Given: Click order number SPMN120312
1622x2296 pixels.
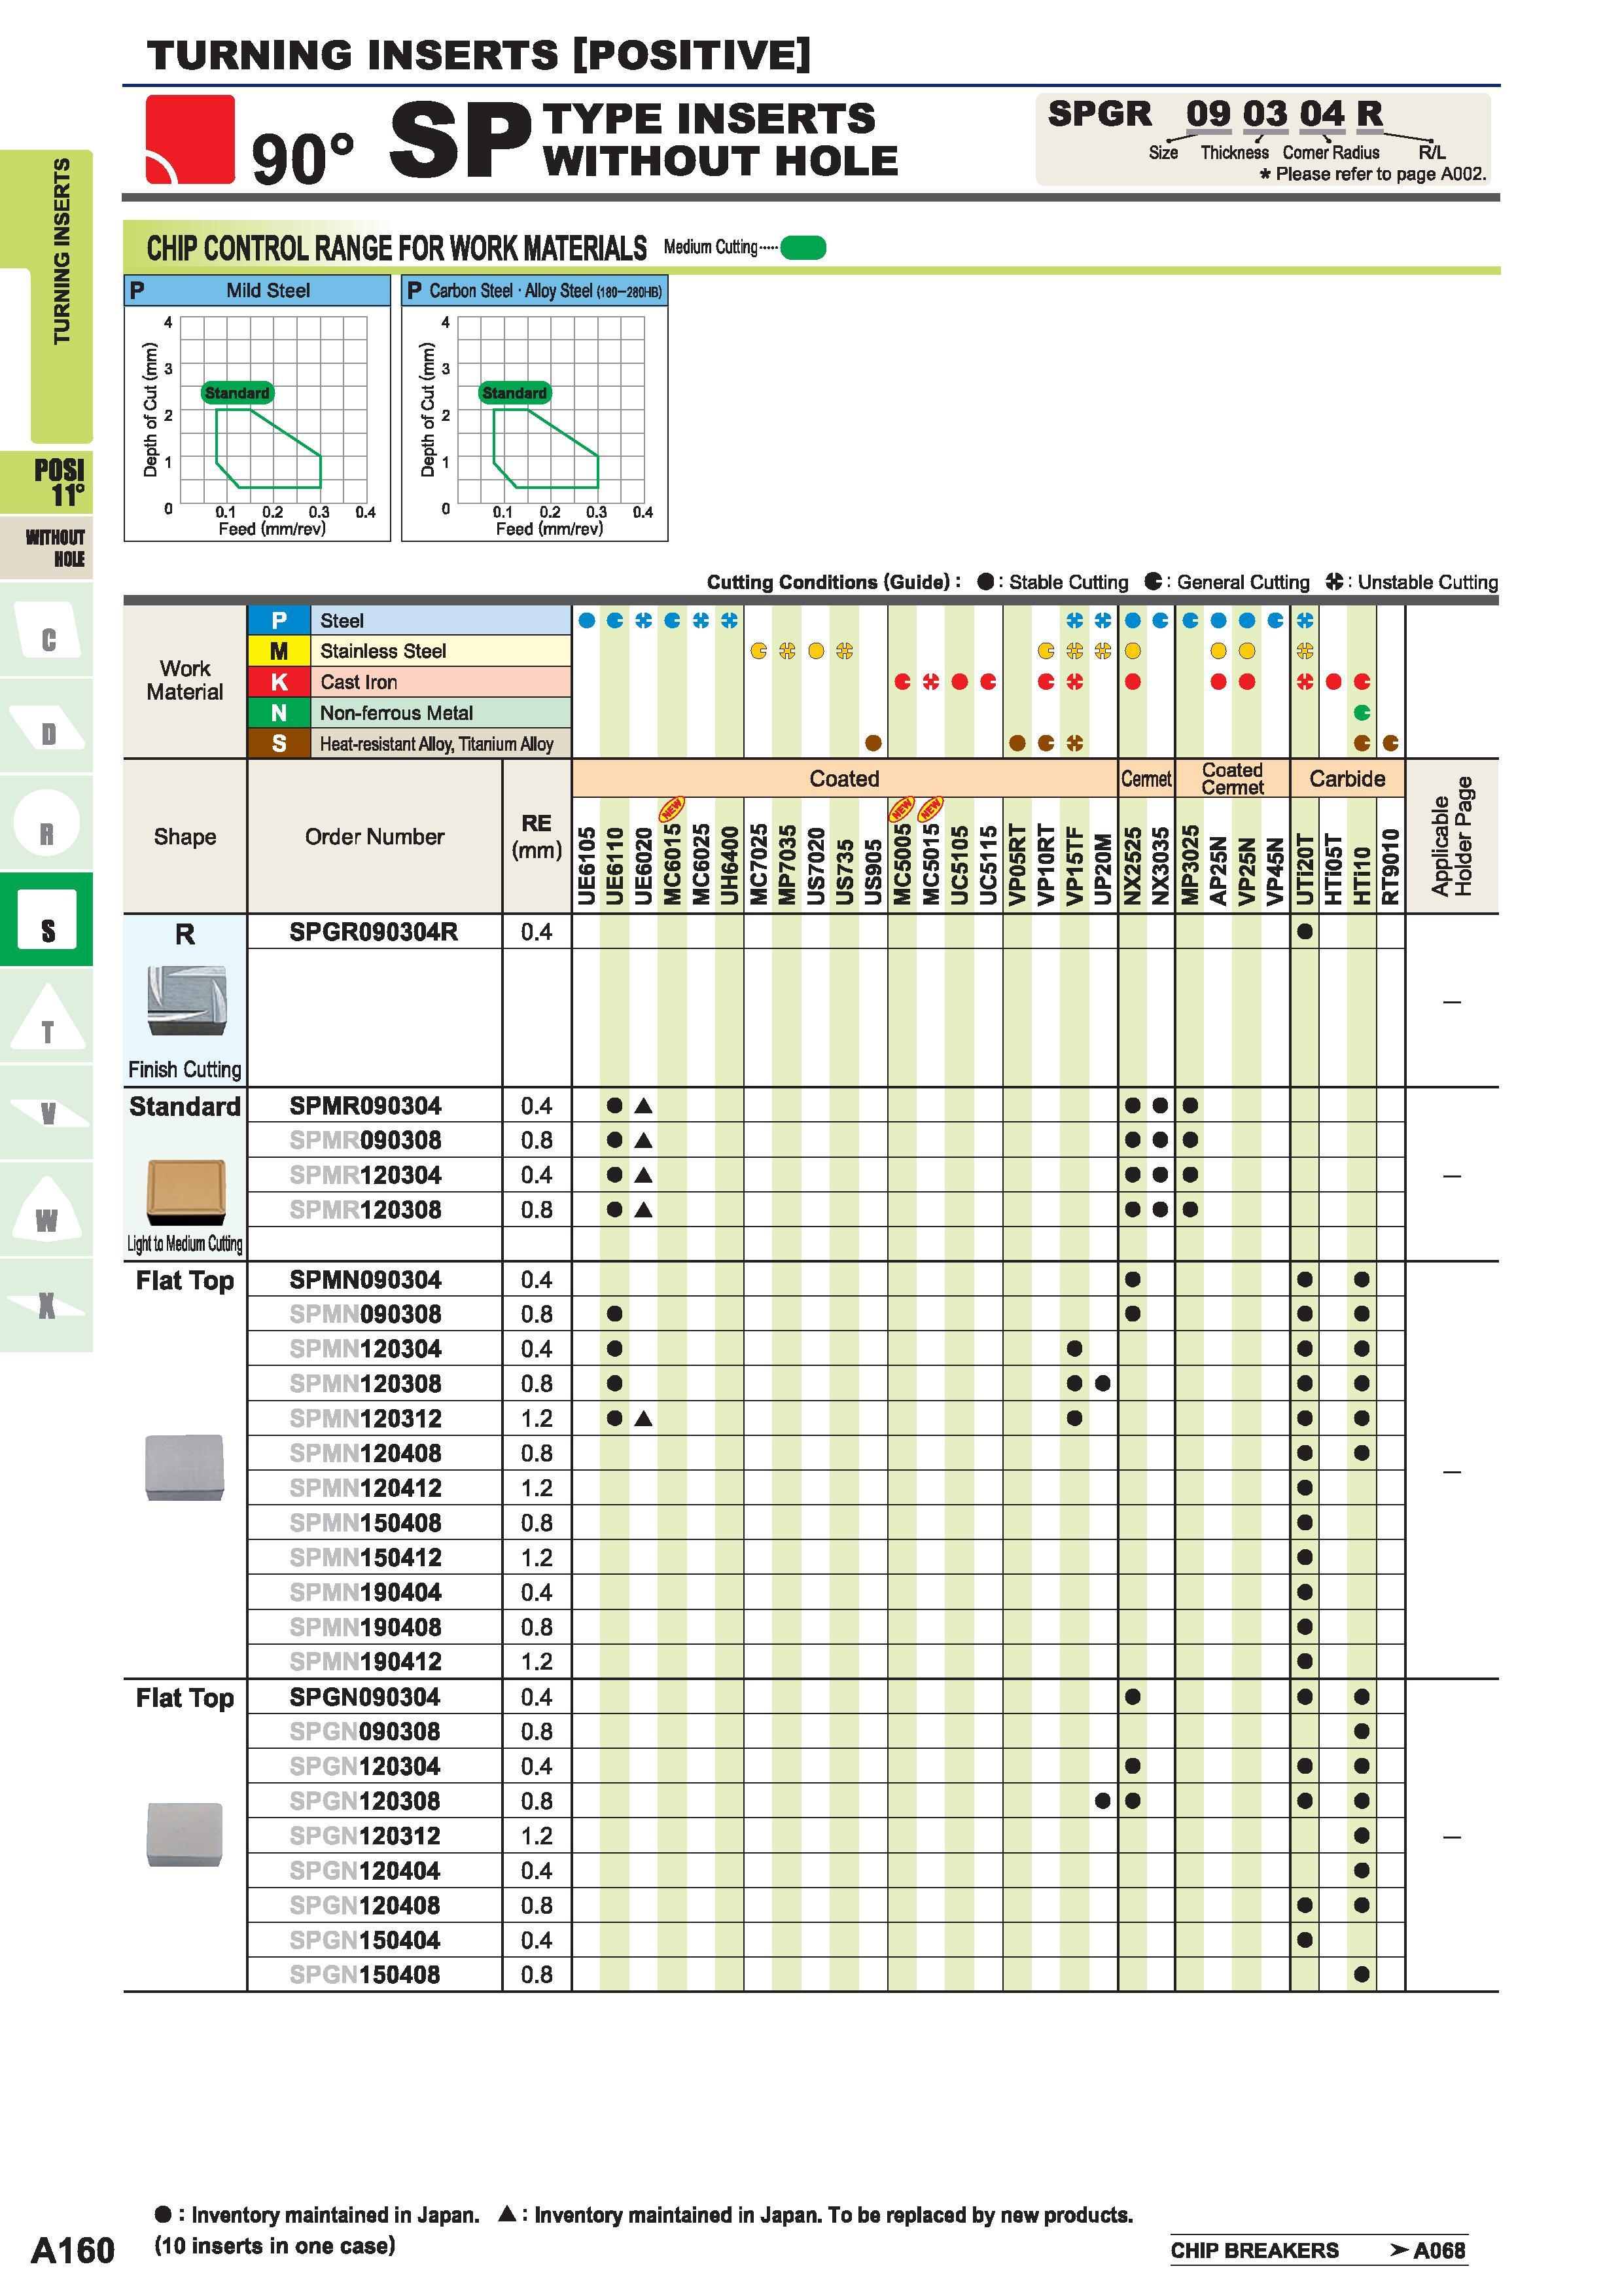Looking at the screenshot, I should point(365,1418).
